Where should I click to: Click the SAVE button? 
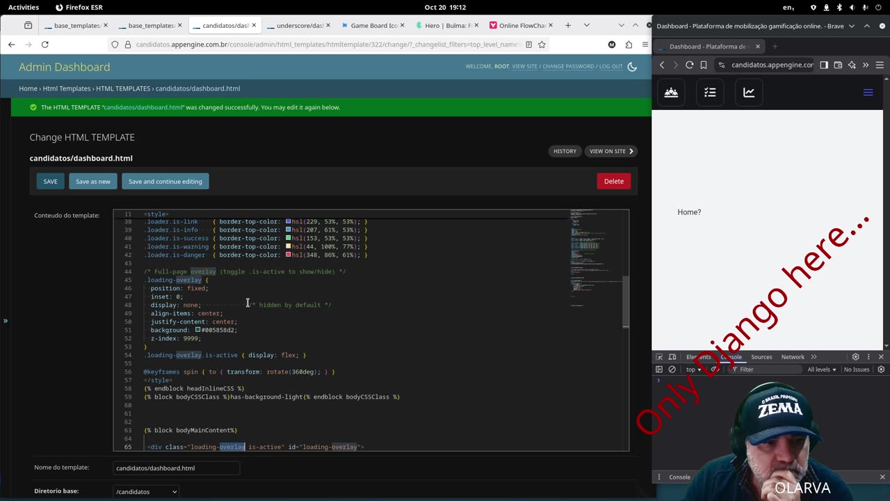51,182
